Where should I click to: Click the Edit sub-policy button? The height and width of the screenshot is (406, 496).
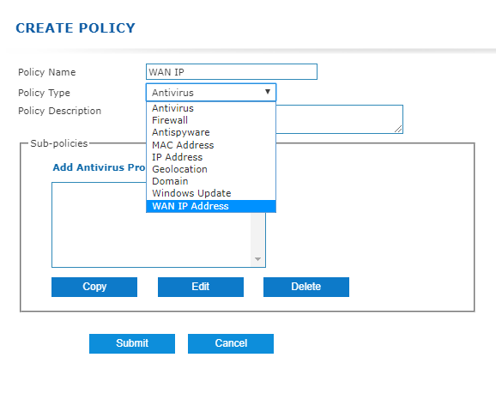[x=201, y=287]
